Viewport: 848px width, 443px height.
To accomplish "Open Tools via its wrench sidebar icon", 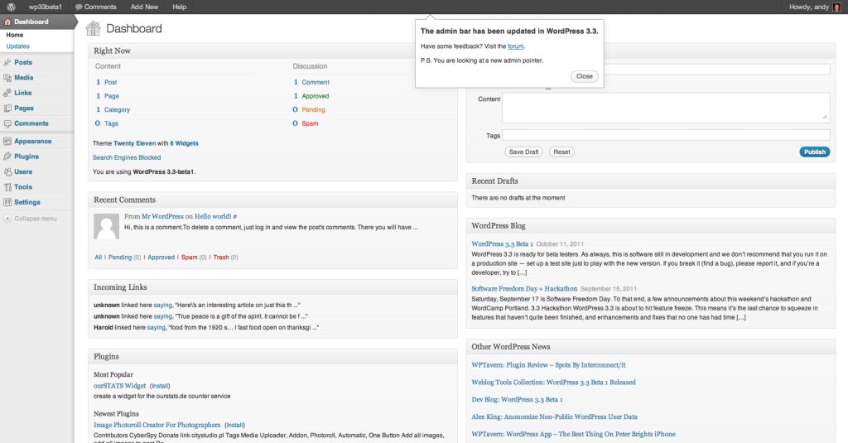I will click(x=7, y=187).
